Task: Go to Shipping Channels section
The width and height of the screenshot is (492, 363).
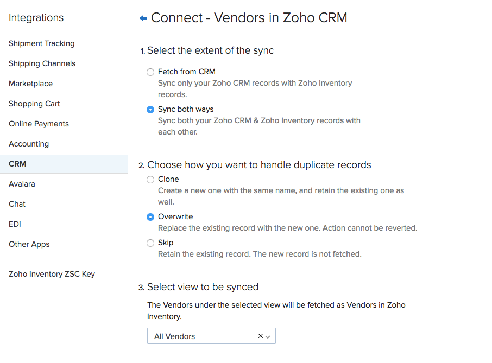Action: [42, 63]
